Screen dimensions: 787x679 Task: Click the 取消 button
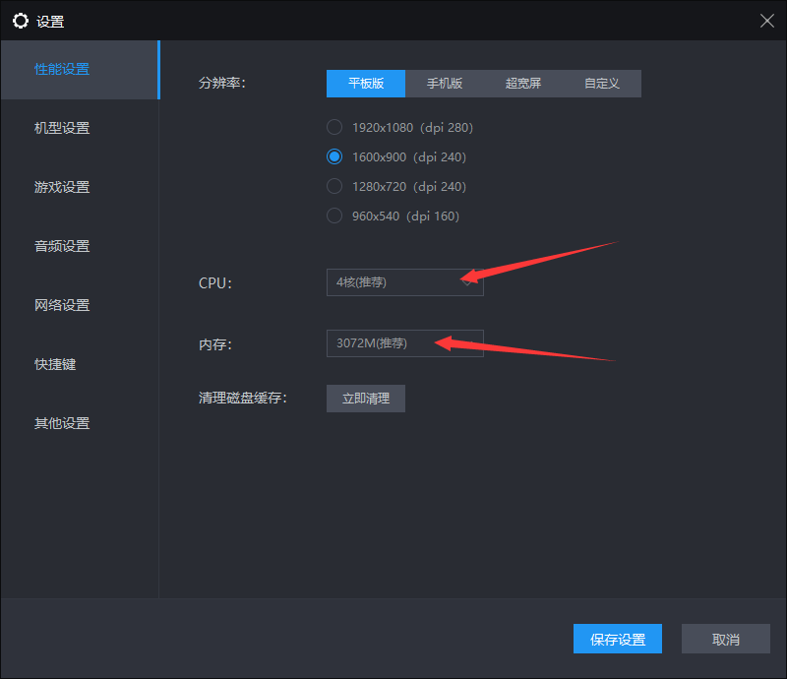pyautogui.click(x=725, y=640)
